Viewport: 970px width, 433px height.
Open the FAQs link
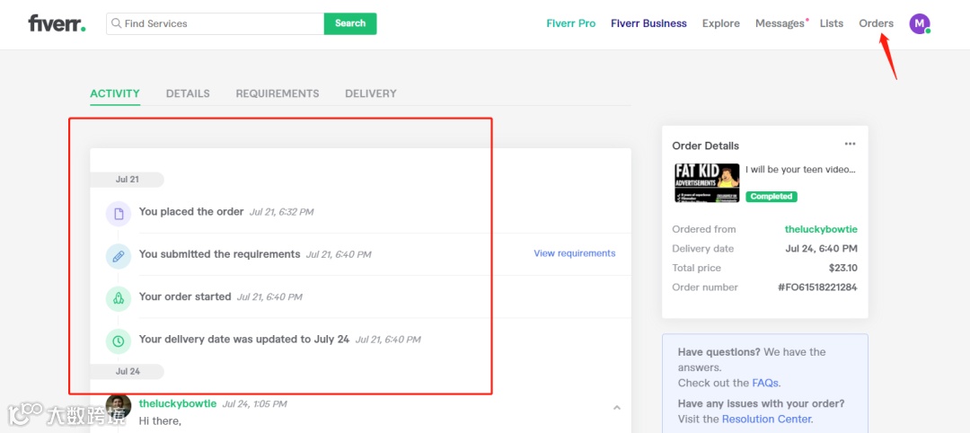coord(765,383)
